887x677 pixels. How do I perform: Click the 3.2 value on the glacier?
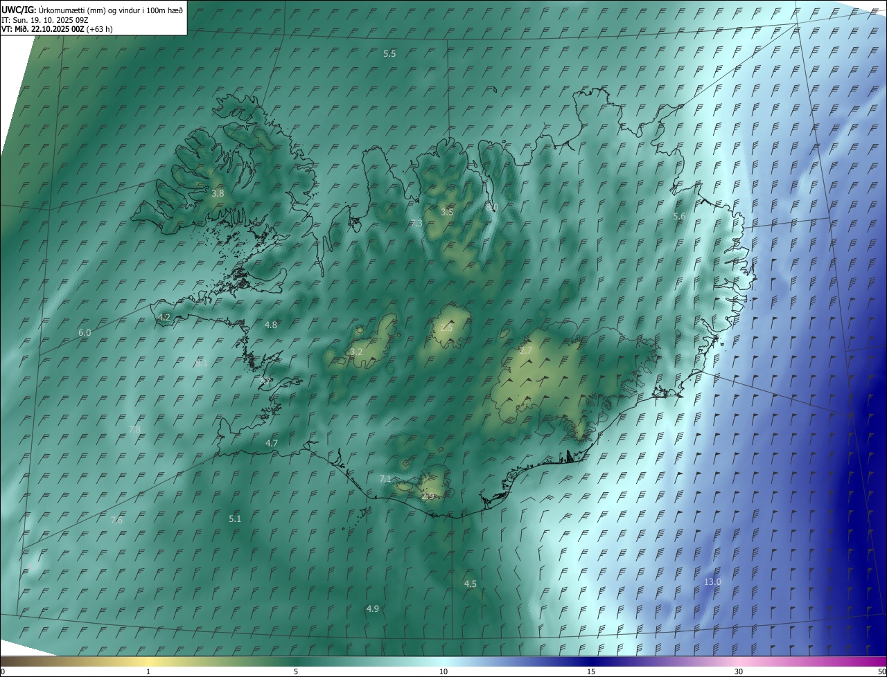(x=356, y=352)
